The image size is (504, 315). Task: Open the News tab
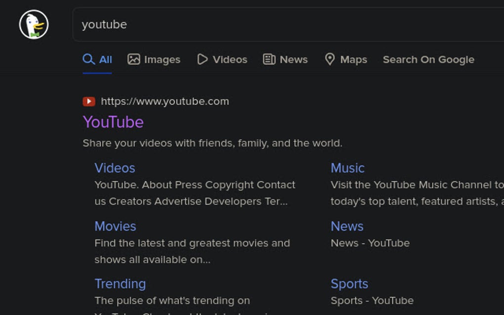coord(294,59)
